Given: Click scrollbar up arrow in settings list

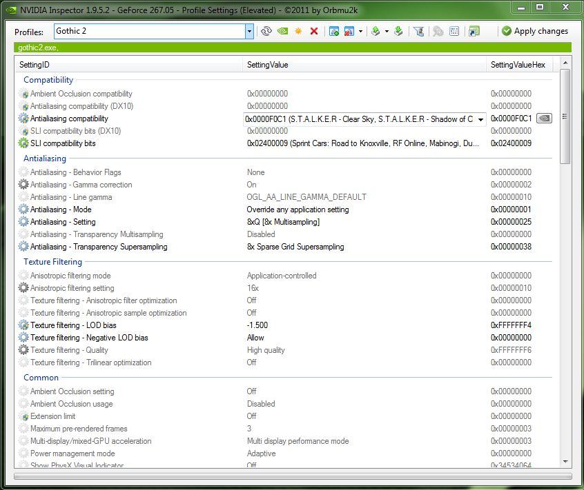Looking at the screenshot, I should [565, 63].
